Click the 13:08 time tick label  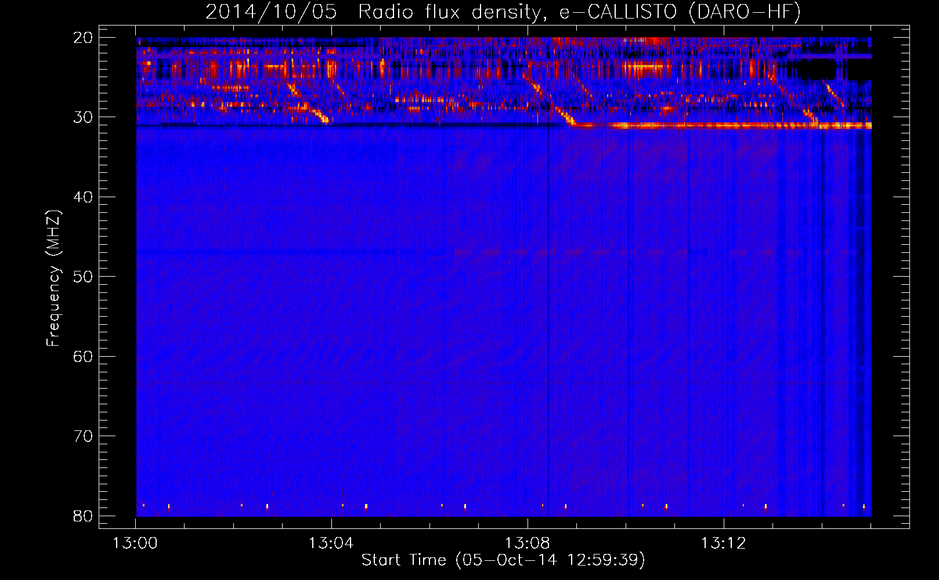point(528,543)
